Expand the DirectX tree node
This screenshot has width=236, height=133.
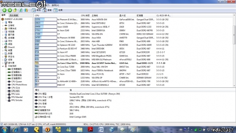pos(3,47)
